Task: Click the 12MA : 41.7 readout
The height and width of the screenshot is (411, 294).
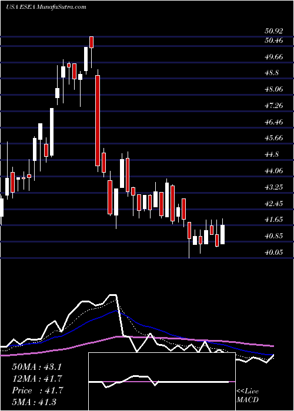Action: (x=36, y=379)
